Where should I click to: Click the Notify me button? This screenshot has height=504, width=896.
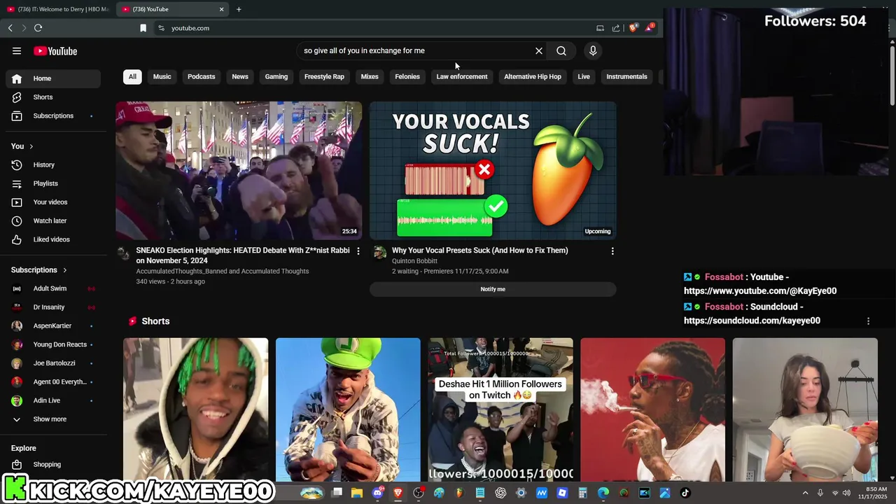[493, 289]
